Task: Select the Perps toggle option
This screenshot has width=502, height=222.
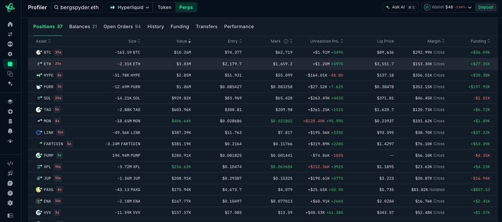Action: click(x=186, y=7)
